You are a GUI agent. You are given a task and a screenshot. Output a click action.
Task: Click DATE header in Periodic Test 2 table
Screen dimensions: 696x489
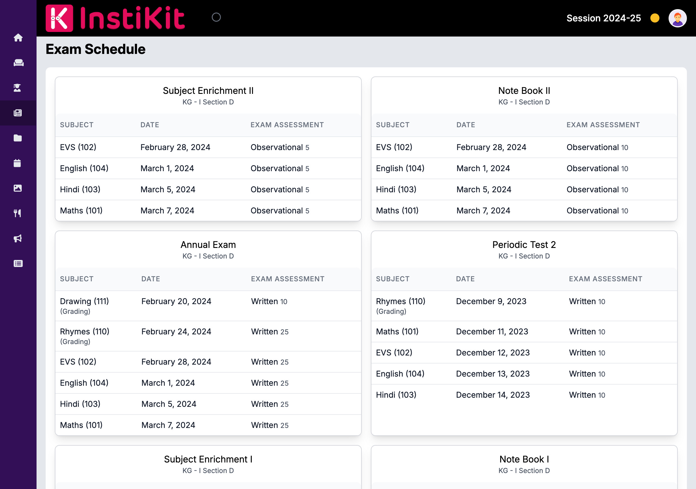pyautogui.click(x=465, y=279)
